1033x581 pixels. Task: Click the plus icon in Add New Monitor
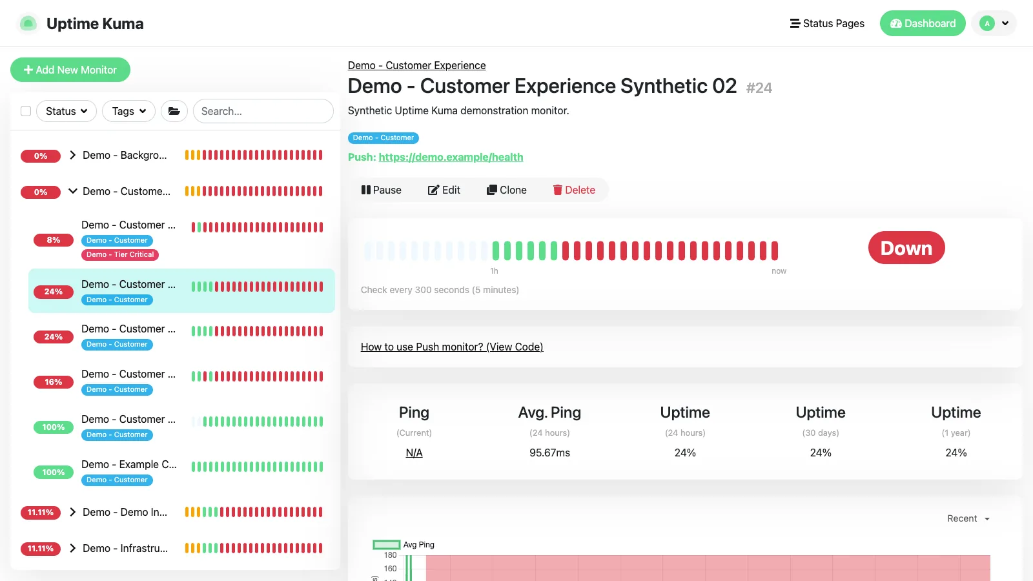(x=28, y=70)
